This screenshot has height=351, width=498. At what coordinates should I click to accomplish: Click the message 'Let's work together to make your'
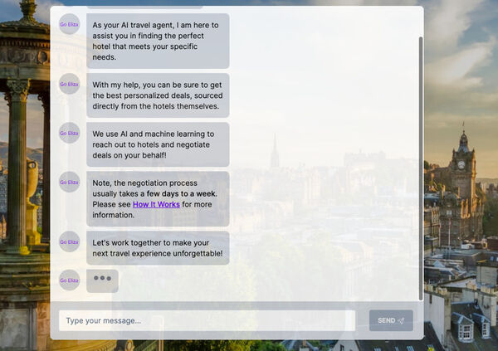[x=158, y=248]
